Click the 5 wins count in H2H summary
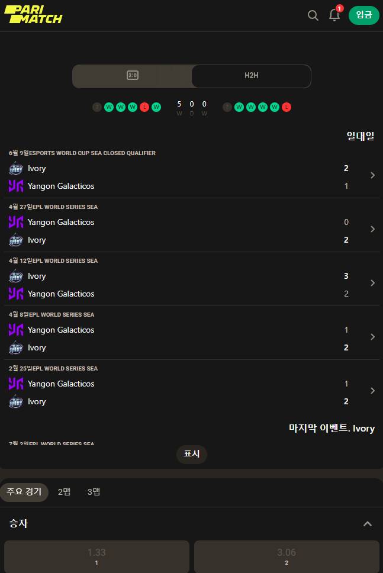The width and height of the screenshot is (383, 573). pos(179,104)
